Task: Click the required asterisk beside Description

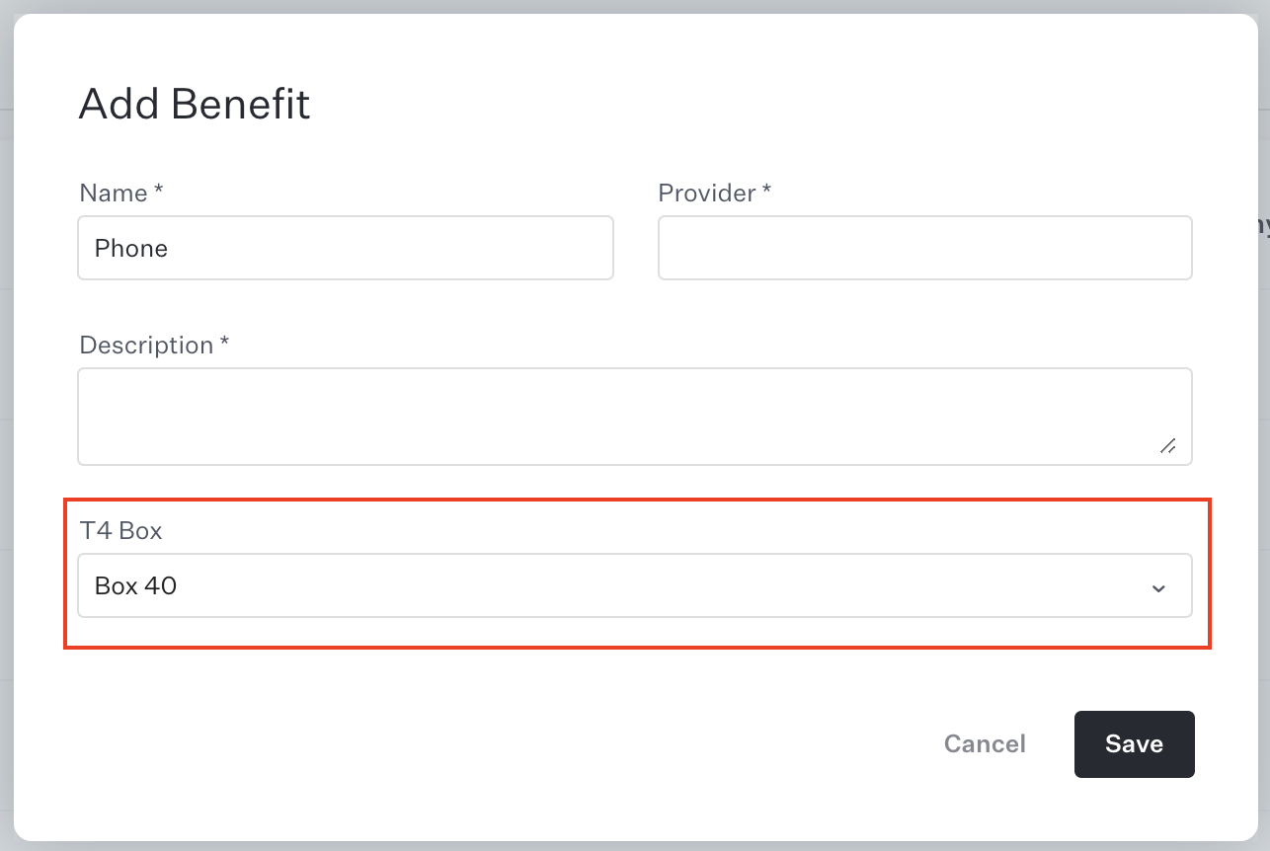Action: pyautogui.click(x=224, y=342)
